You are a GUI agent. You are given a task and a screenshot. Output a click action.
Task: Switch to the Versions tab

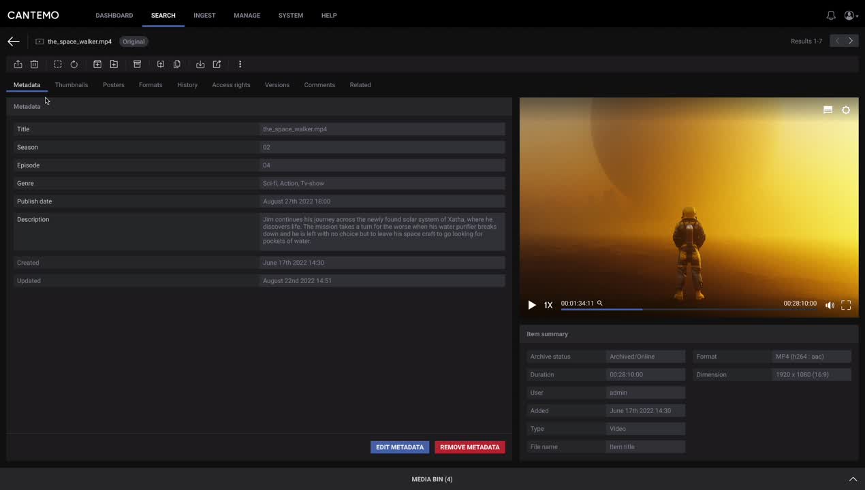click(x=277, y=85)
